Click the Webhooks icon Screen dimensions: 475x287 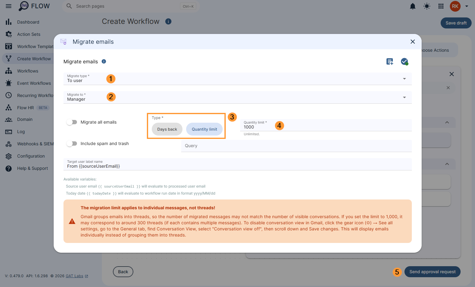click(9, 144)
